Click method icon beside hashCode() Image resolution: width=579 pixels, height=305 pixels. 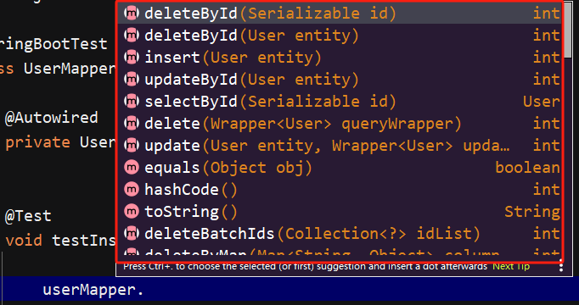132,190
